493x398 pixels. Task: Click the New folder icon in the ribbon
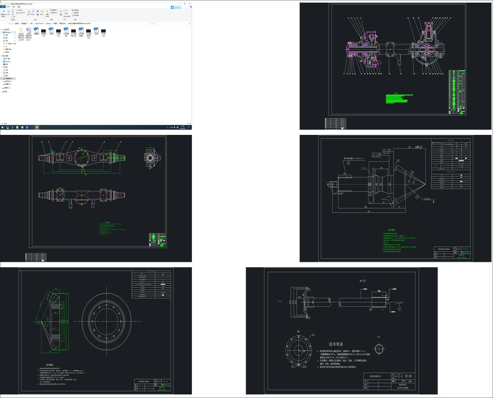click(x=47, y=11)
